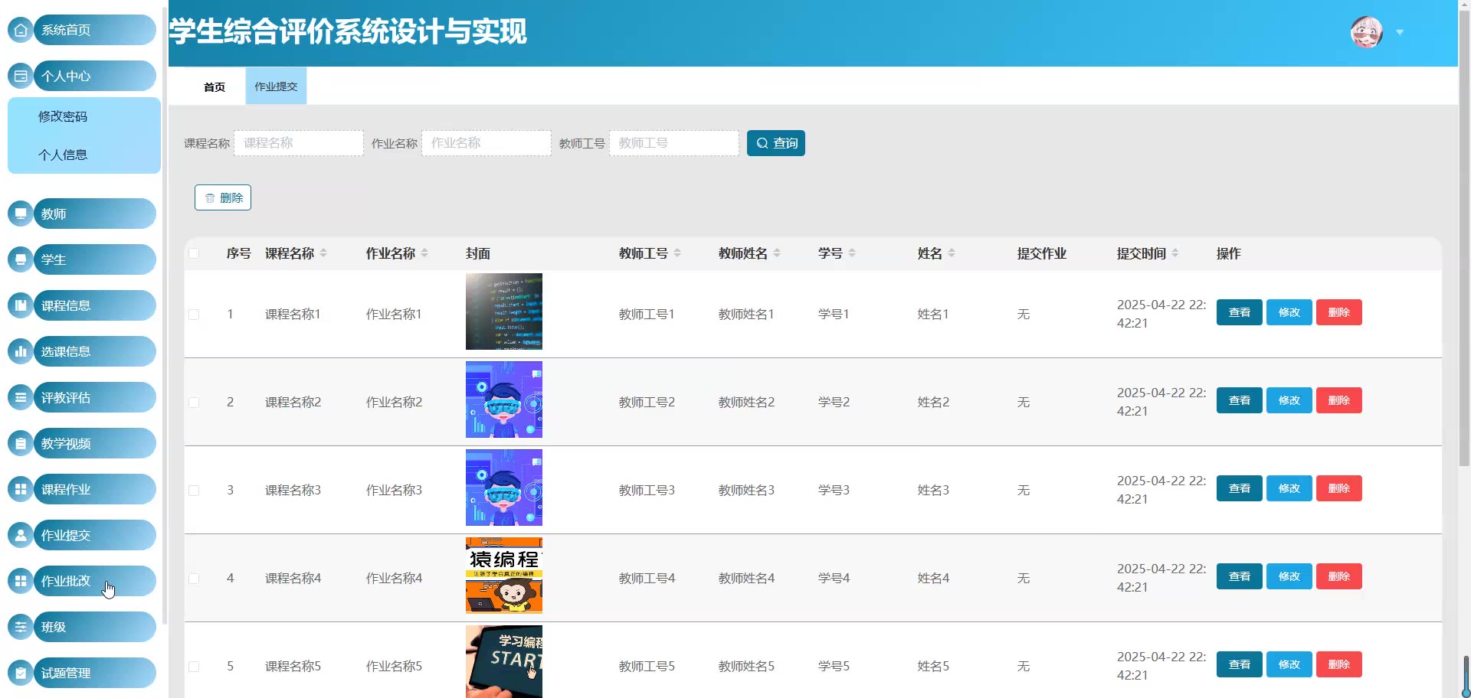Click the grid icon beside 课程作业

[21, 489]
